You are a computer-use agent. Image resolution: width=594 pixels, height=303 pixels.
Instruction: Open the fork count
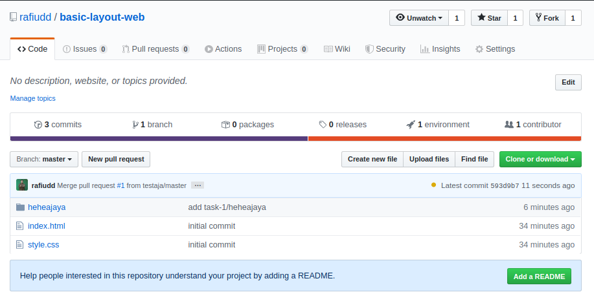(573, 17)
